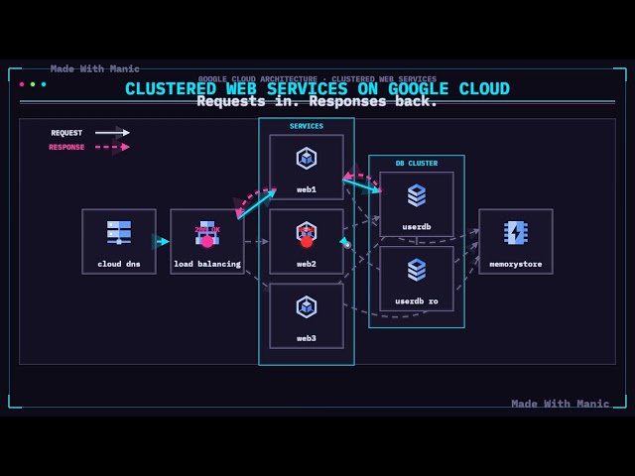Click the 'memorystore' label
This screenshot has height=476, width=635.
[x=516, y=264]
